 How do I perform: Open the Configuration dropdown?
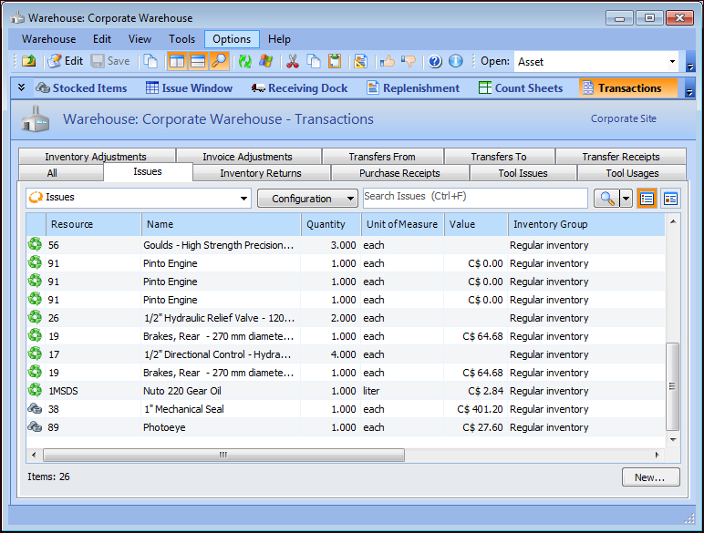[x=307, y=199]
